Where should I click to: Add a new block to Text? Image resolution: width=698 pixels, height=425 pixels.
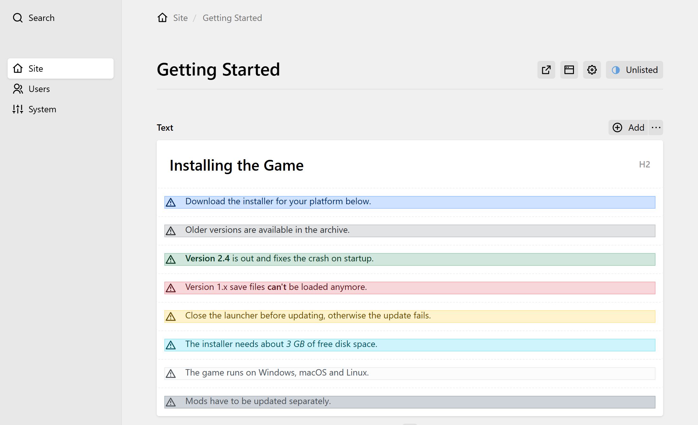point(628,128)
